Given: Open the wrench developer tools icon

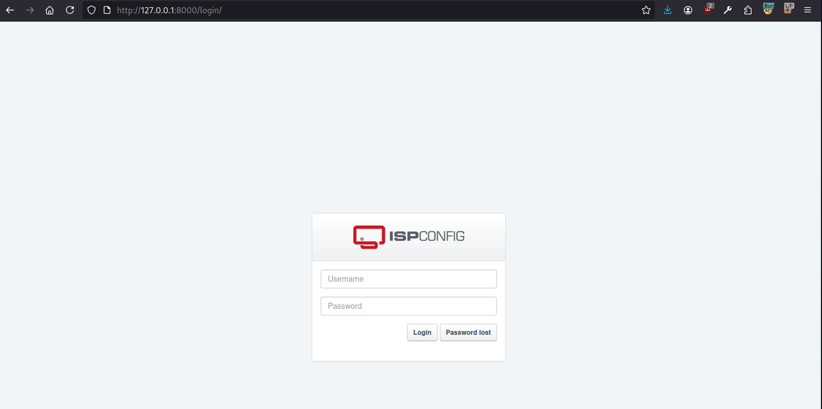Looking at the screenshot, I should pyautogui.click(x=728, y=10).
